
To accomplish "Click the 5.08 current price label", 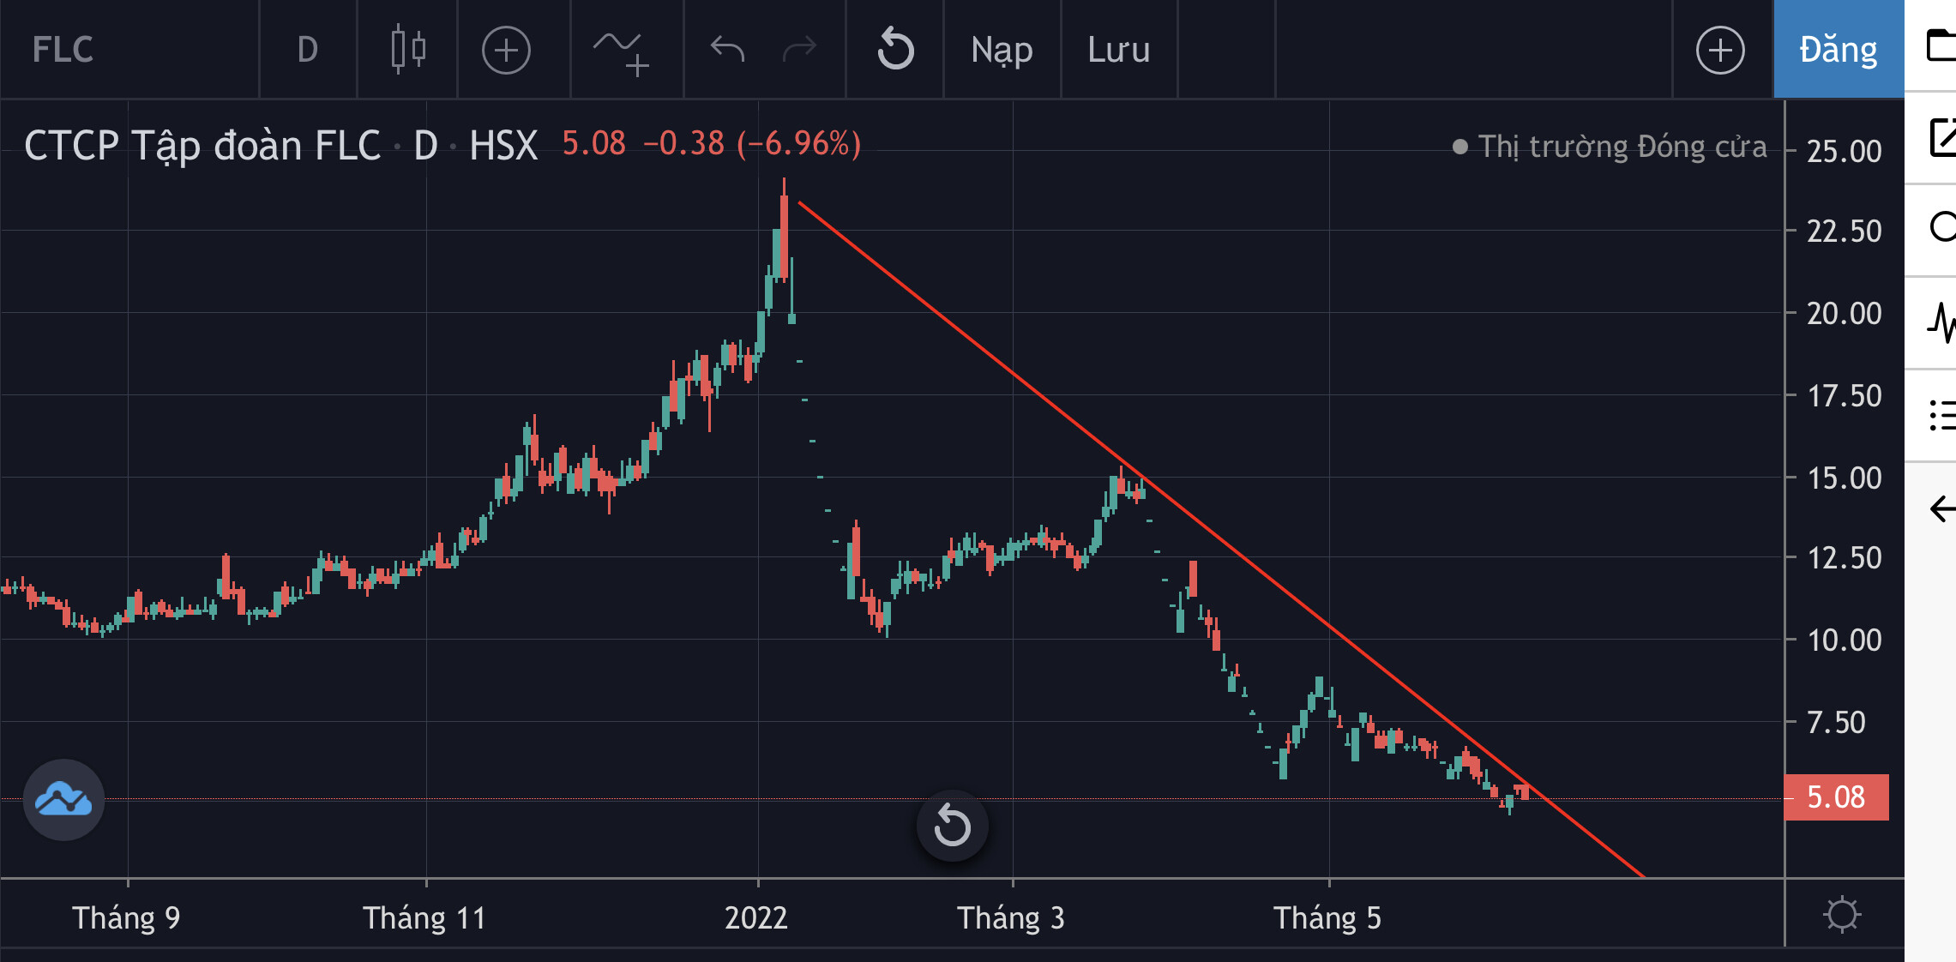I will pyautogui.click(x=1836, y=797).
